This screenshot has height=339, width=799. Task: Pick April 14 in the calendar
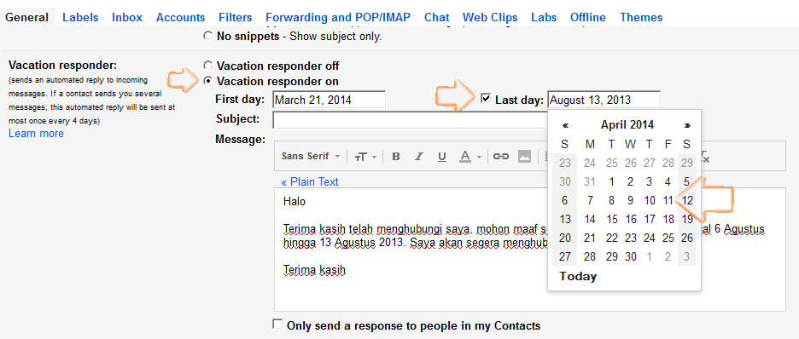click(x=590, y=220)
